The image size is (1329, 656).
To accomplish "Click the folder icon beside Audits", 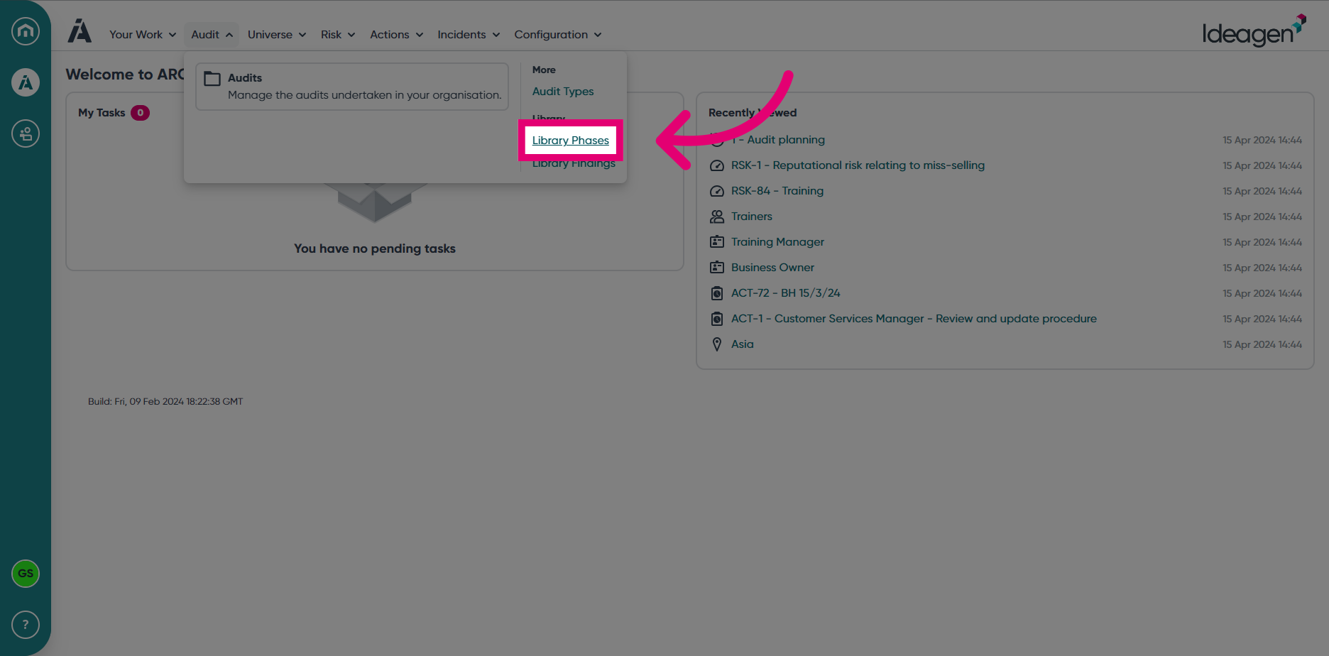I will coord(212,78).
